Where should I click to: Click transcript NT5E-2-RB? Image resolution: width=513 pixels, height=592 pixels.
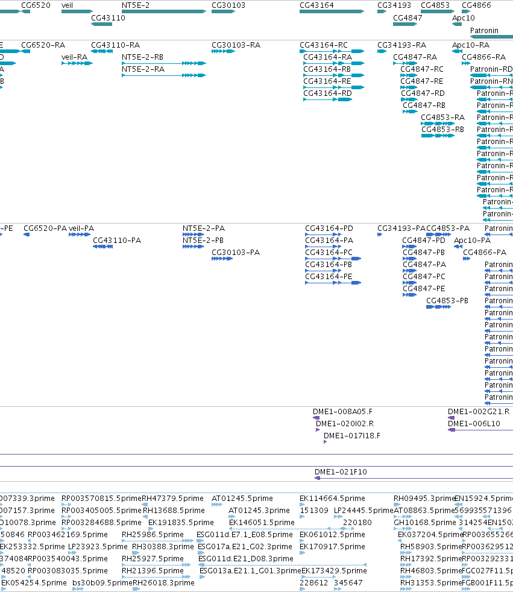(164, 63)
